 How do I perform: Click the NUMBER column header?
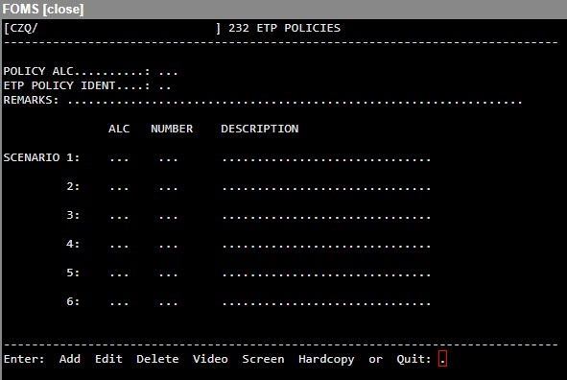pos(172,129)
